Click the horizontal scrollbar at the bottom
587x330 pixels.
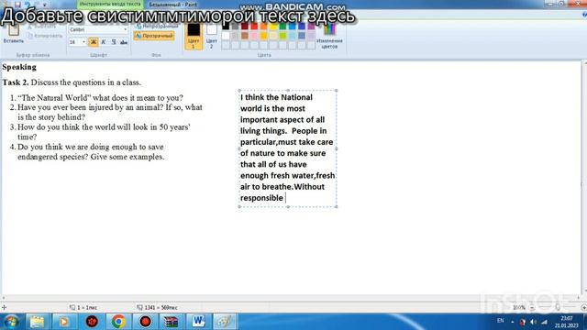coord(292,298)
